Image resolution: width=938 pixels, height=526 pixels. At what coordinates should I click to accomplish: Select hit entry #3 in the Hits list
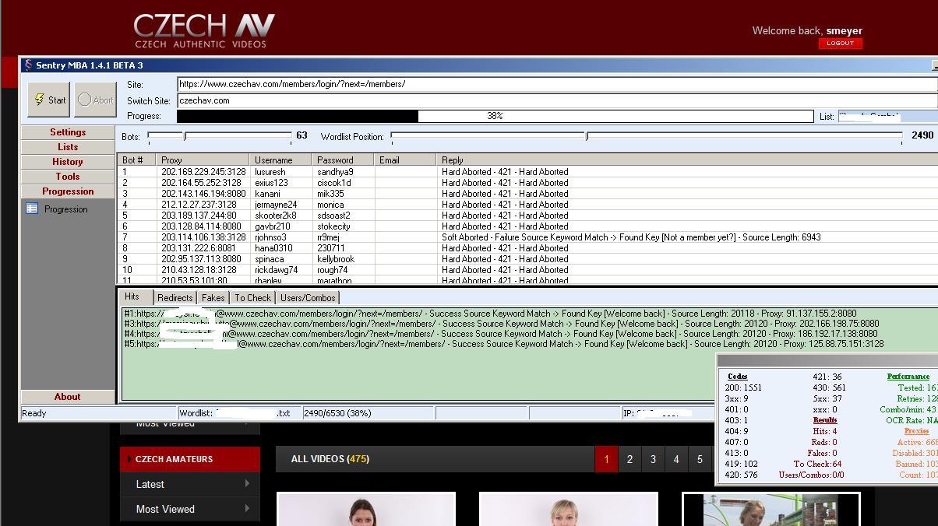501,324
